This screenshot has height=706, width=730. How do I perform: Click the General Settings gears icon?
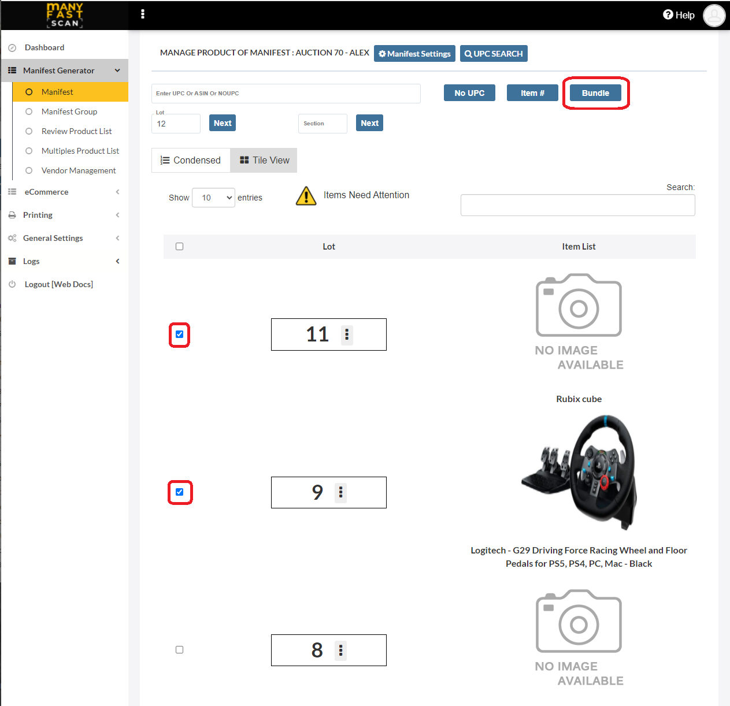pos(12,238)
